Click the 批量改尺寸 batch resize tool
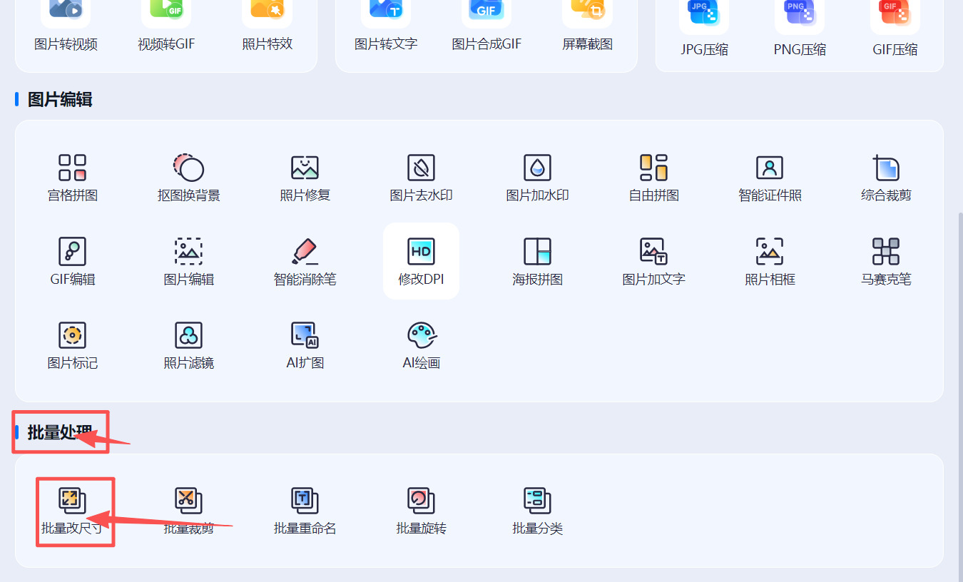Viewport: 963px width, 582px height. pyautogui.click(x=72, y=511)
